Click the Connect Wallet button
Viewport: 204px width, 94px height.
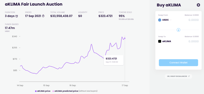point(178,62)
